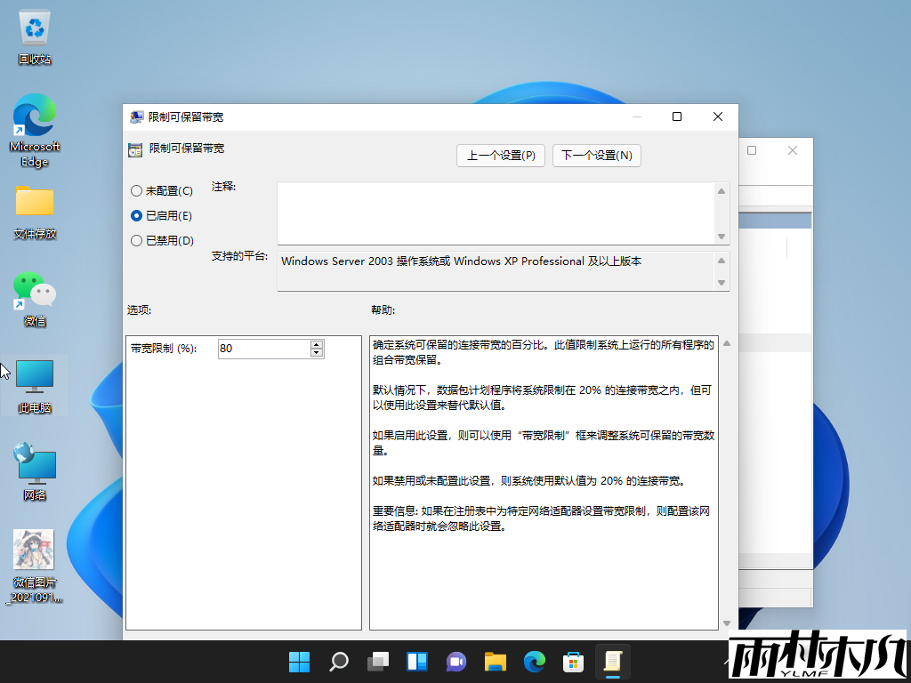Screen dimensions: 911x683
Task: Open the Windows Start menu
Action: (299, 662)
